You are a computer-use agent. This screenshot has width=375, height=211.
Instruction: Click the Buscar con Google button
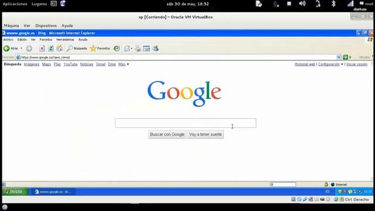167,134
